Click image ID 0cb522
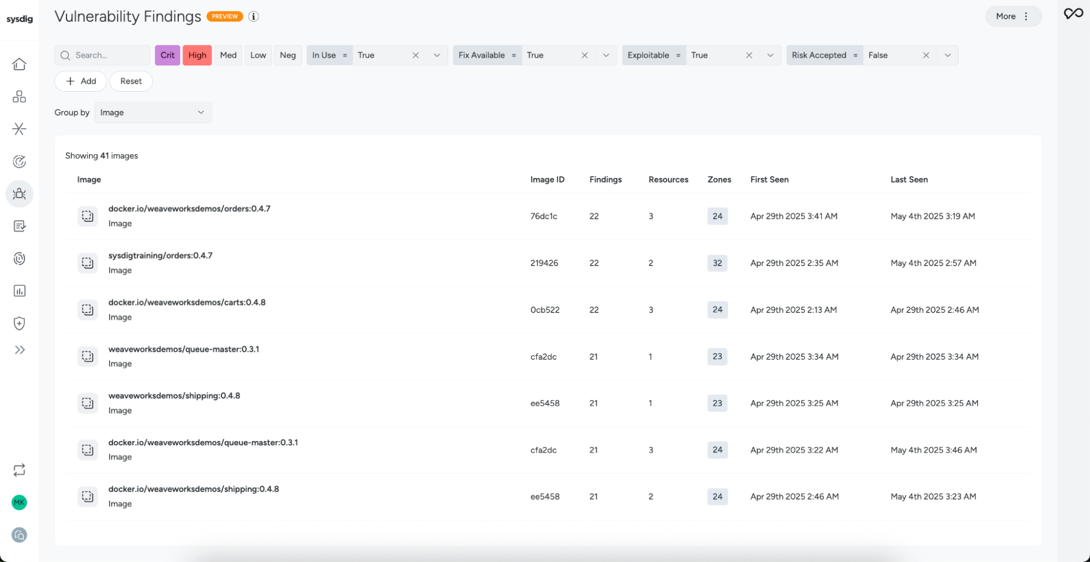Screen dimensions: 1090x562 545,310
